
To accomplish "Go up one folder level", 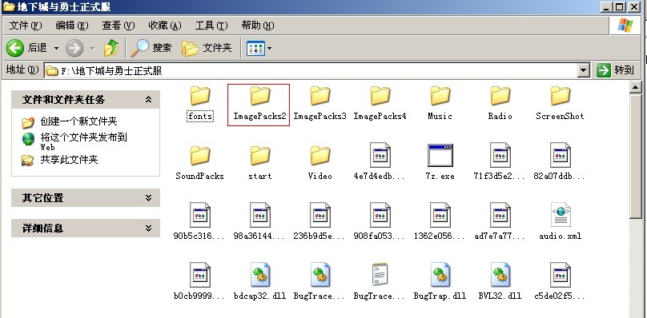I will 111,48.
